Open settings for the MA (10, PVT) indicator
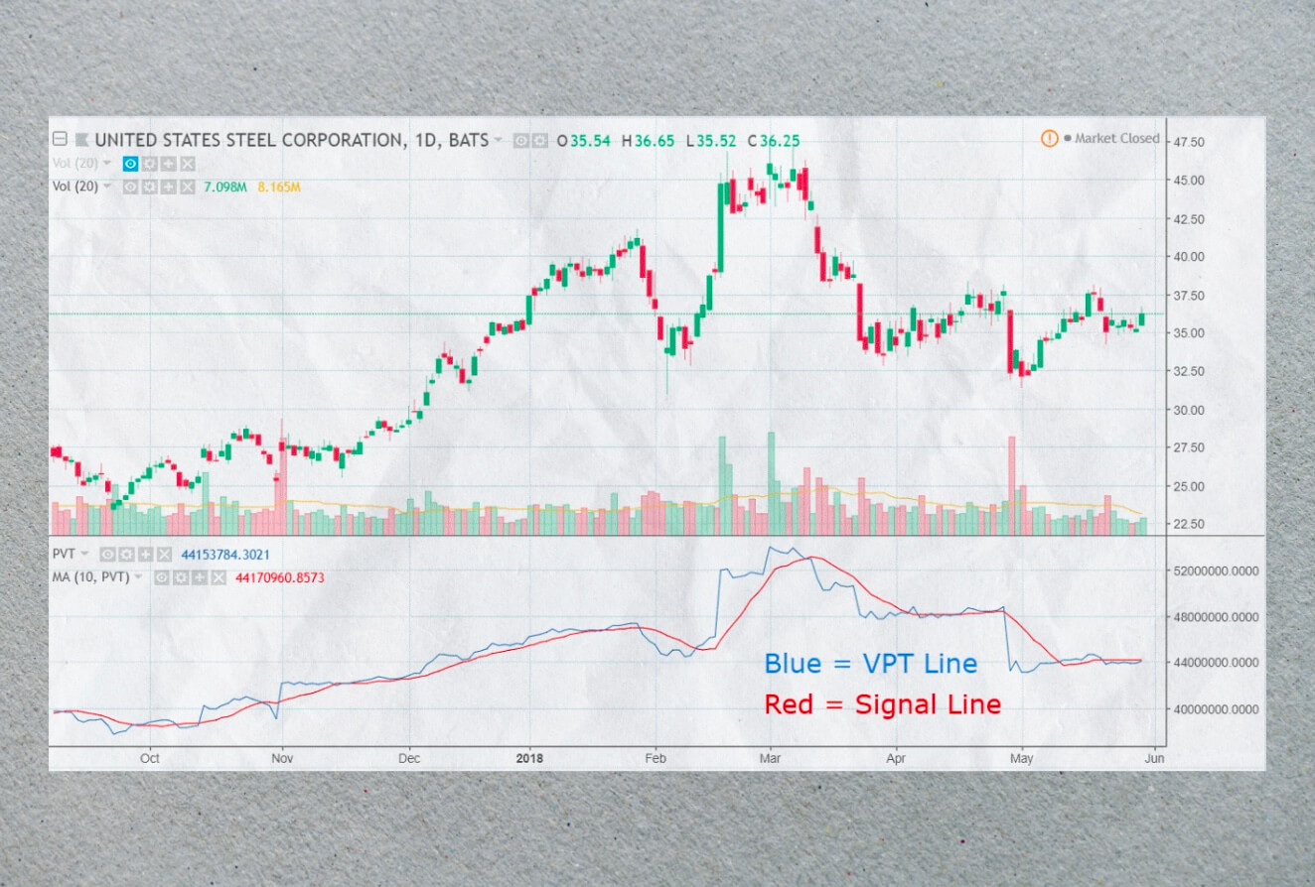 pyautogui.click(x=181, y=576)
